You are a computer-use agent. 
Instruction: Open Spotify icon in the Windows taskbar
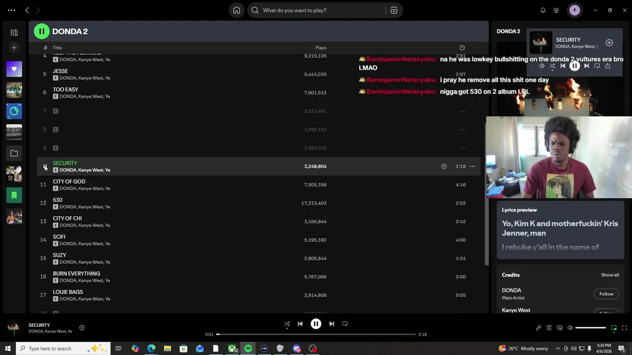tap(248, 349)
